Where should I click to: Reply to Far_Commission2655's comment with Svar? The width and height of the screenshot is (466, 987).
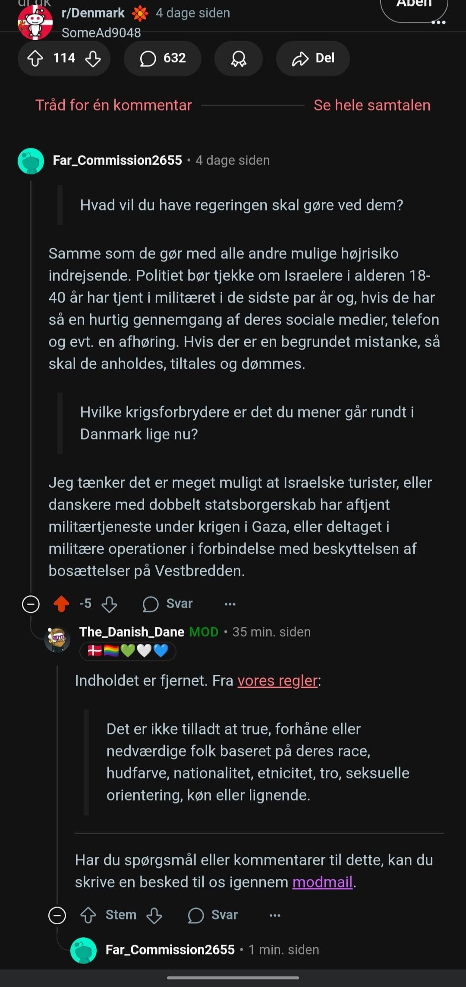click(x=168, y=604)
